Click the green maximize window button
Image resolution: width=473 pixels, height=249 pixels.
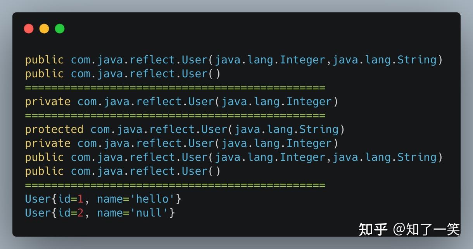(60, 29)
